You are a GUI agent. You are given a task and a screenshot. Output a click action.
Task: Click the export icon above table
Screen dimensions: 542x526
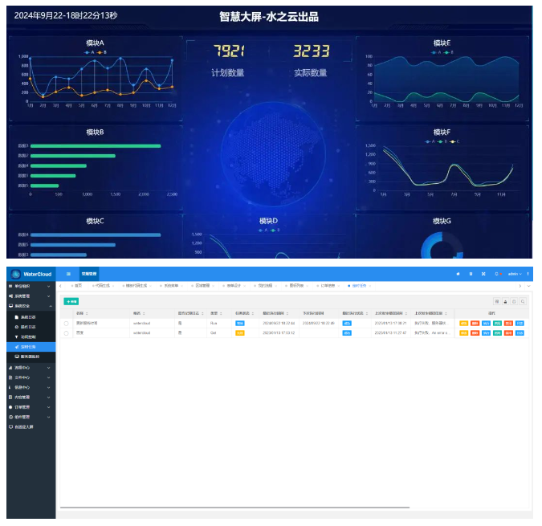pos(505,301)
